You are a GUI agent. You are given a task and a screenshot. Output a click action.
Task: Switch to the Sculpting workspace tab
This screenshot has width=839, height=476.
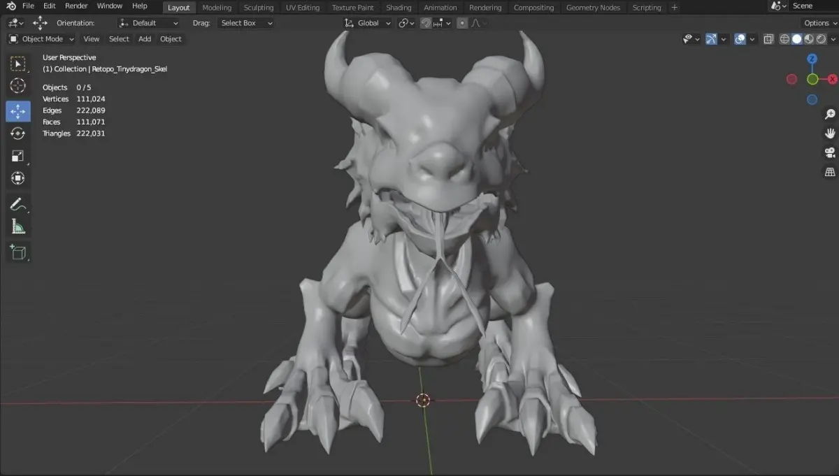(259, 8)
